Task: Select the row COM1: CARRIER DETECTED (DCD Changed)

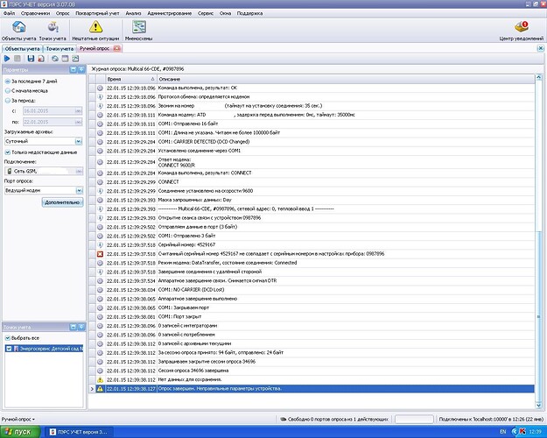Action: coord(312,142)
